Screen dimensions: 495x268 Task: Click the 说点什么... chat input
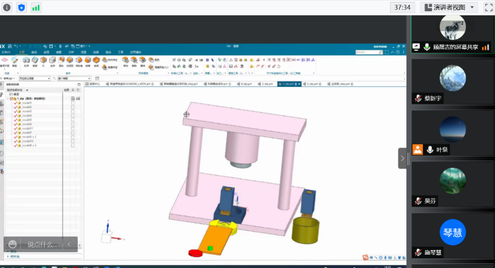pyautogui.click(x=42, y=244)
